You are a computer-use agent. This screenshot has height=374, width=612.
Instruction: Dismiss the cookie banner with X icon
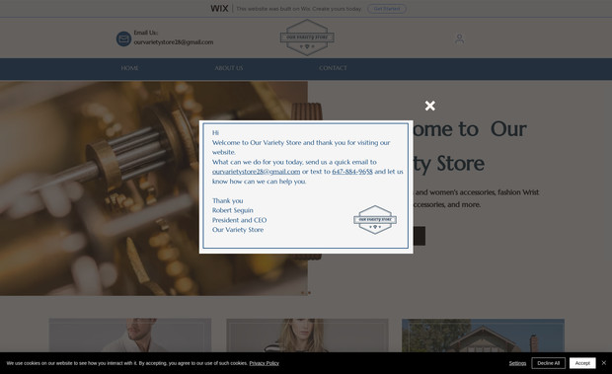click(604, 363)
